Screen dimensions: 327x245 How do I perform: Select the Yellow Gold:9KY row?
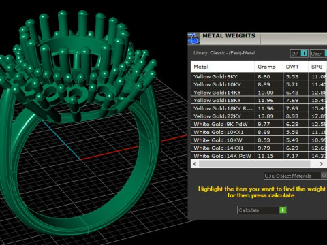point(258,76)
